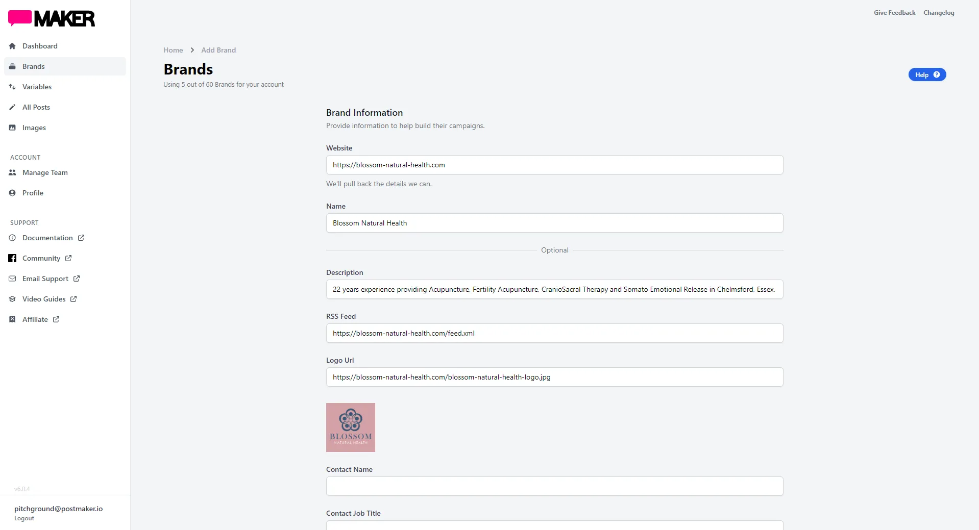The image size is (979, 530).
Task: Click into the empty Contact Name field
Action: [x=554, y=486]
